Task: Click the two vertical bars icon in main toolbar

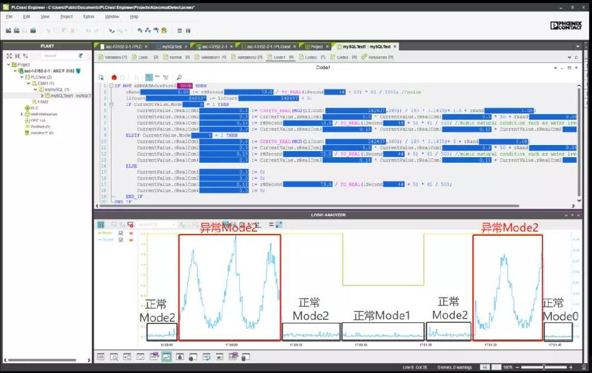Action: pyautogui.click(x=188, y=31)
